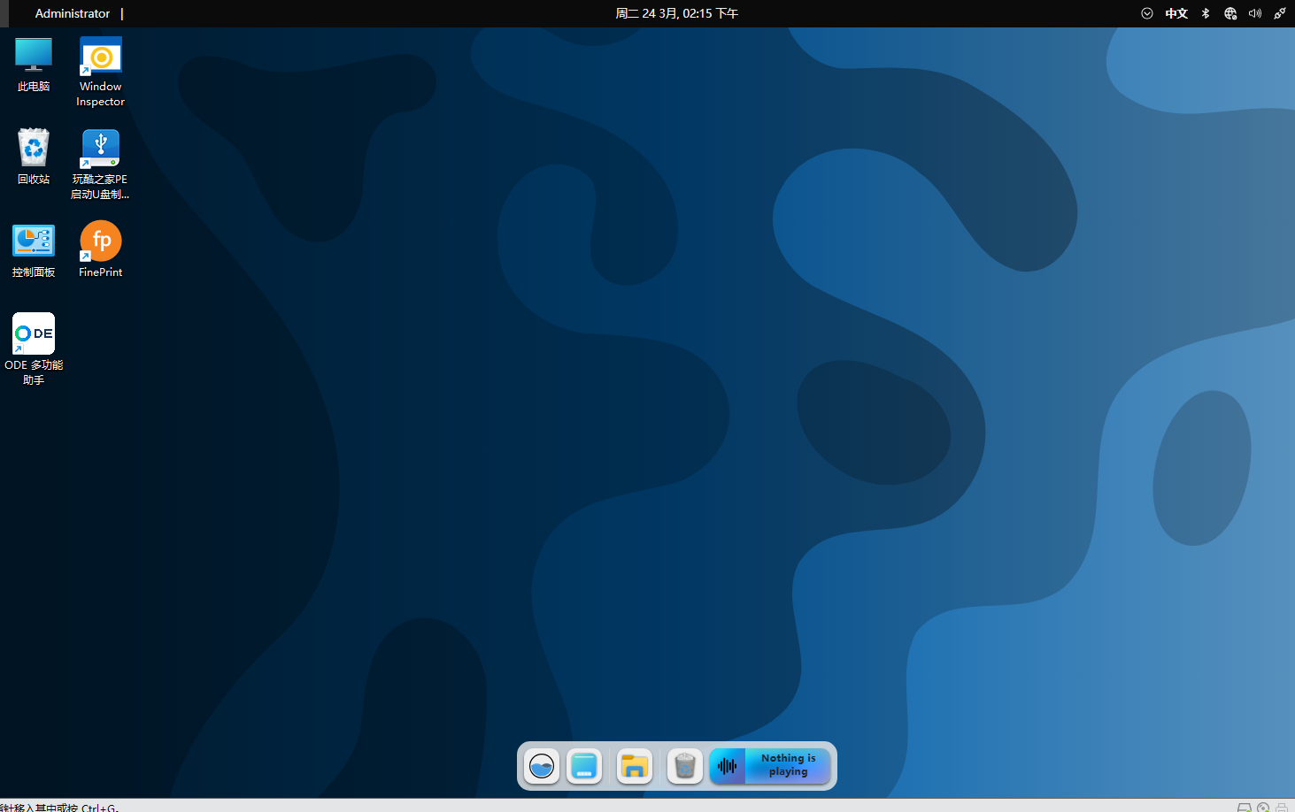Open network globe status icon

click(x=1230, y=13)
